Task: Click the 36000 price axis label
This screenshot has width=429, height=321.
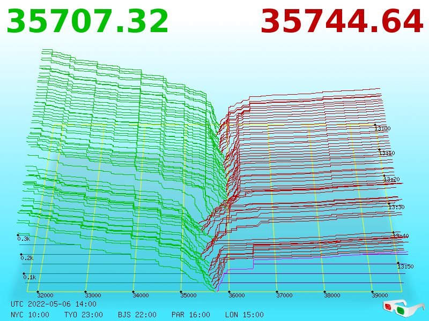Action: pos(236,295)
